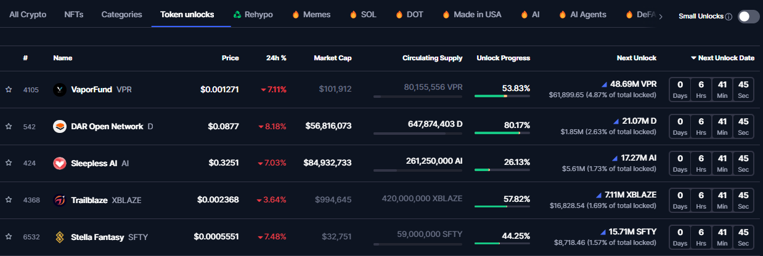This screenshot has width=763, height=256.
Task: Toggle the Small Unlocks switch
Action: pos(748,17)
